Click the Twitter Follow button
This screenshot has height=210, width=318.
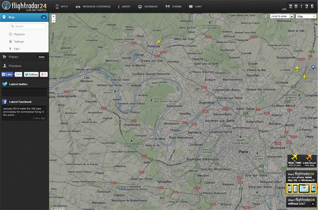point(31,74)
